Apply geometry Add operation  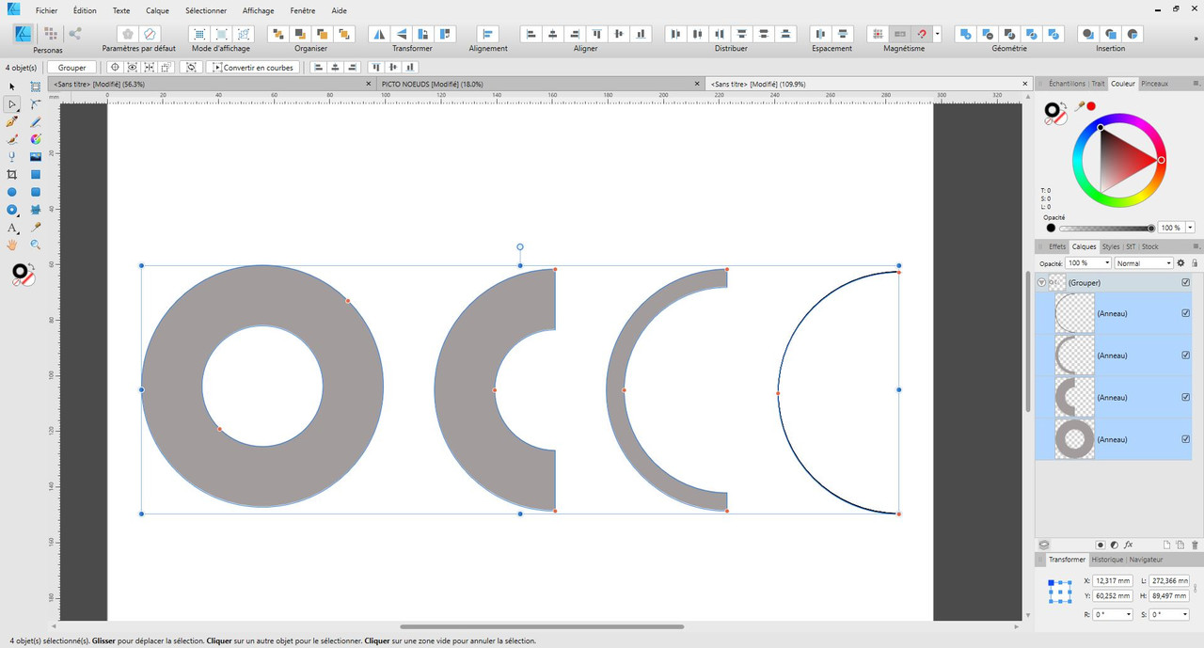coord(965,34)
